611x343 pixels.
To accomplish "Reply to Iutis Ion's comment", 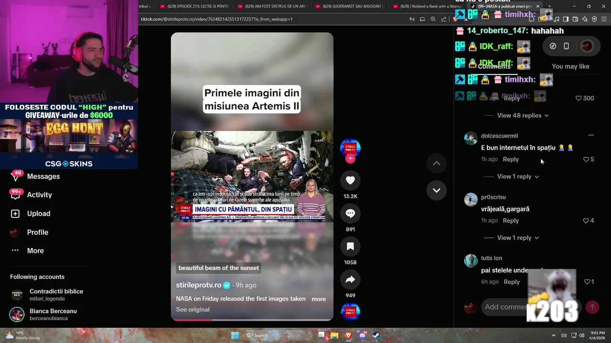I will click(x=512, y=282).
